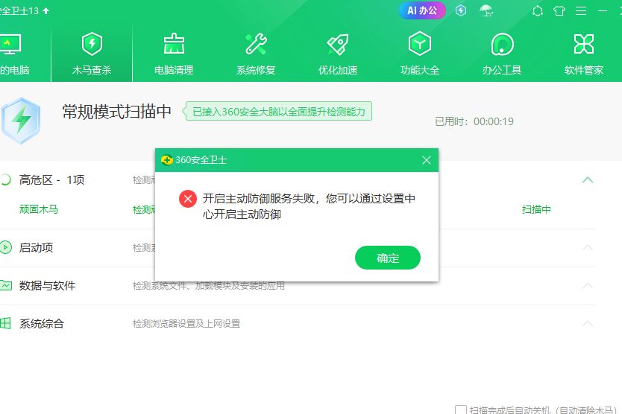Click 常规模式扫描中 heading

[x=116, y=112]
